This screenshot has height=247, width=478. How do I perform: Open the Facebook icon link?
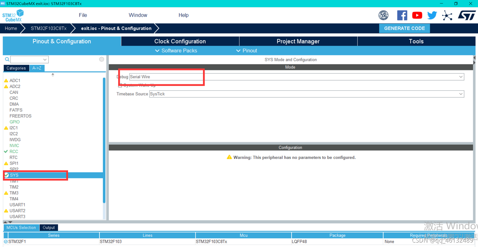tap(402, 15)
